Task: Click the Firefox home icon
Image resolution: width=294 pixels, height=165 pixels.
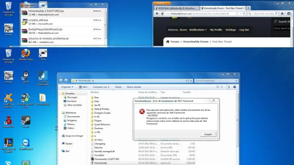Action: [282, 14]
